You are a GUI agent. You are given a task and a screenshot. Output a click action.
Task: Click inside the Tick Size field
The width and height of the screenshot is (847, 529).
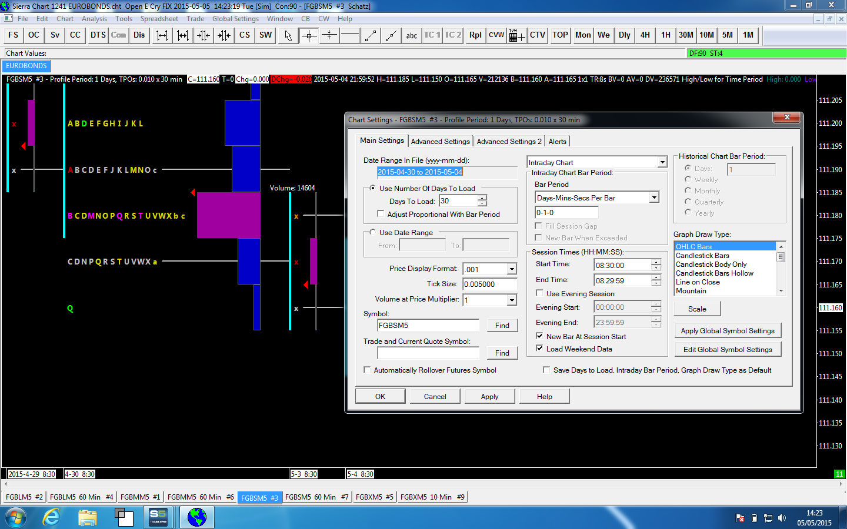pos(489,284)
